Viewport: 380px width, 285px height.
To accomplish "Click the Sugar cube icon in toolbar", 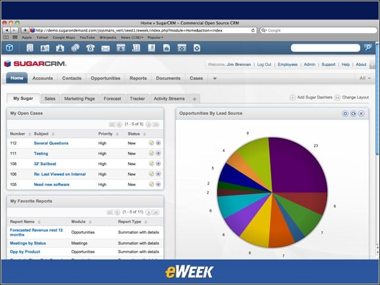I will click(9, 47).
